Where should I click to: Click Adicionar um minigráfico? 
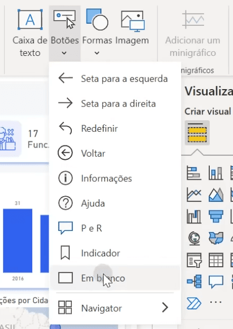click(193, 34)
